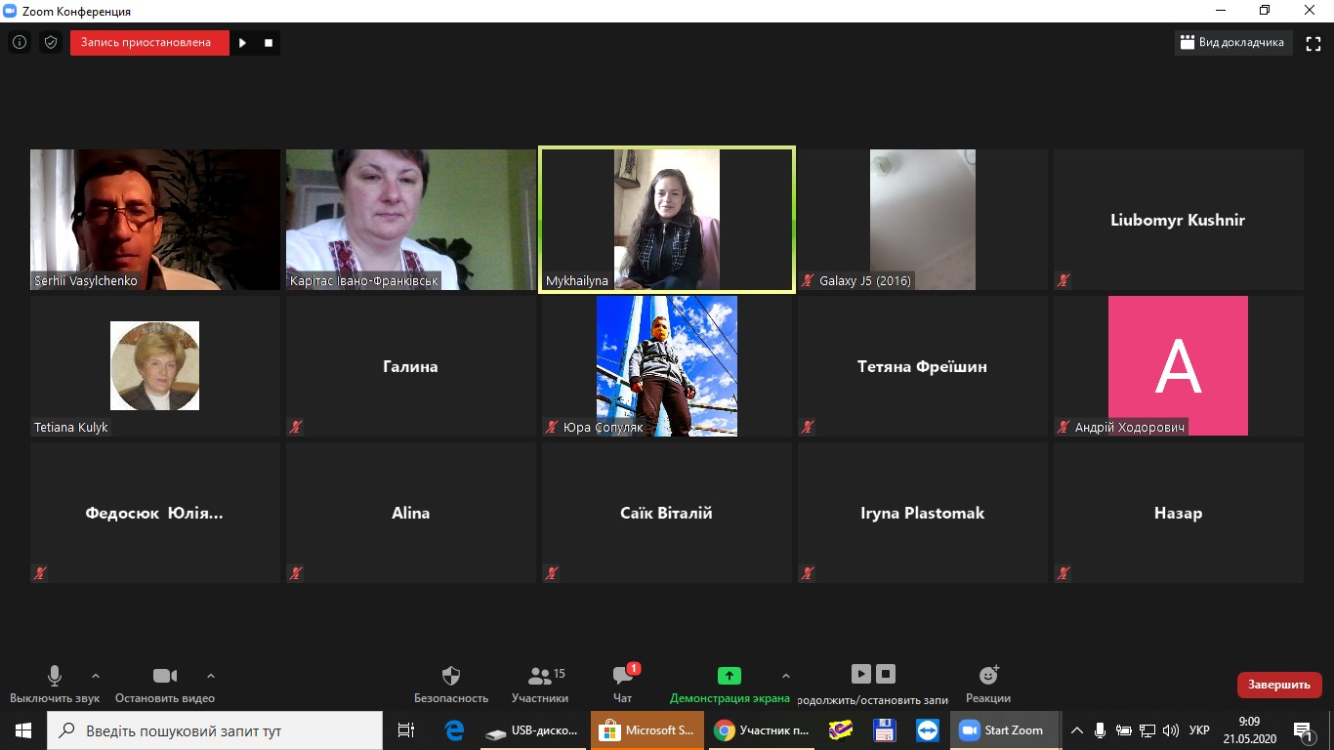This screenshot has height=750, width=1334.
Task: Select Serhii Vasylchenko video tile
Action: 155,220
